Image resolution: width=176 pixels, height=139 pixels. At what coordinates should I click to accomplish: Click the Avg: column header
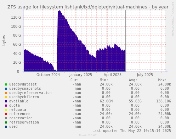tap(133, 80)
